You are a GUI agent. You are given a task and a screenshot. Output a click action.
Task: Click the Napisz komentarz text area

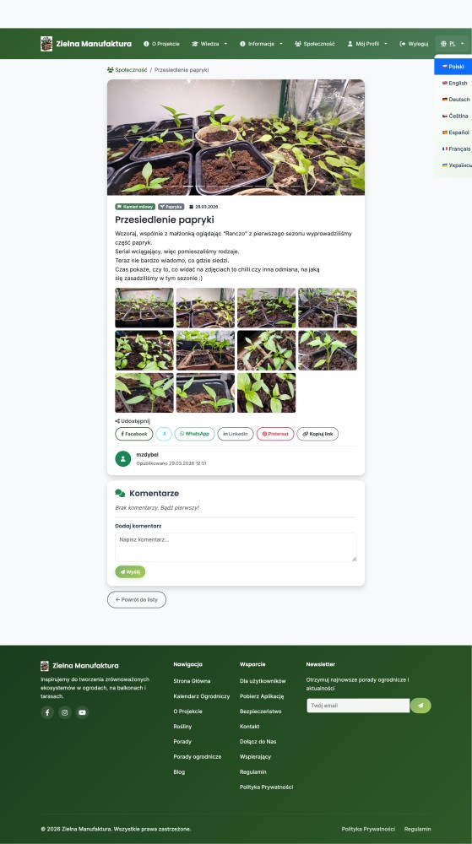(x=236, y=548)
